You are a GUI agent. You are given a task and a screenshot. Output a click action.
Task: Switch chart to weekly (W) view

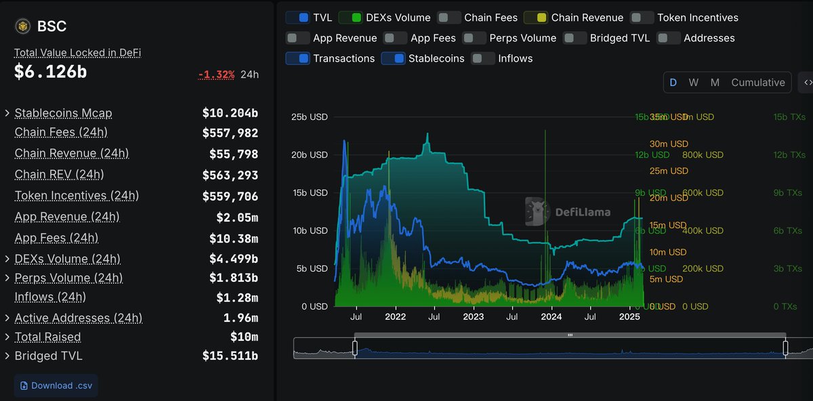click(x=694, y=83)
